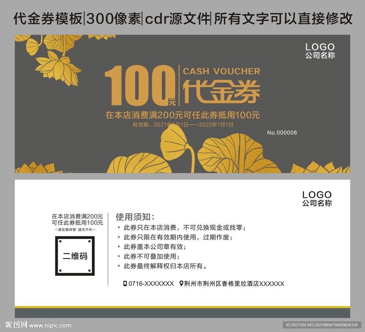Click 可任此券抵用100元 above the QR code
Screen dimensions: 365x332
click(77, 223)
